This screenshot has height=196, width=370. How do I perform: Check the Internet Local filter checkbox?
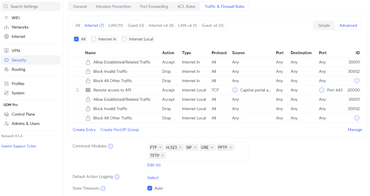click(x=124, y=39)
